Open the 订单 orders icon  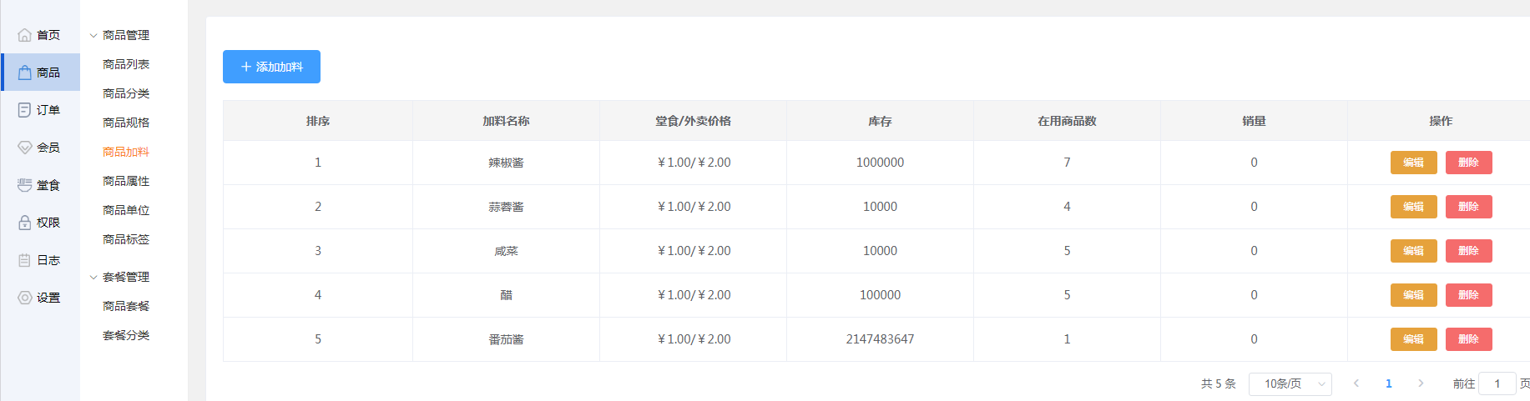tap(25, 110)
